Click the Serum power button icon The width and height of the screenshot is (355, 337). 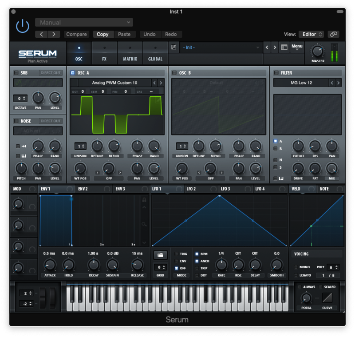click(x=22, y=26)
